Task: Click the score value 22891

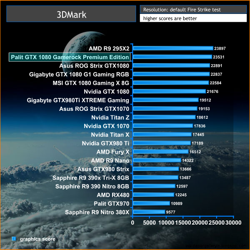Action: [216, 65]
